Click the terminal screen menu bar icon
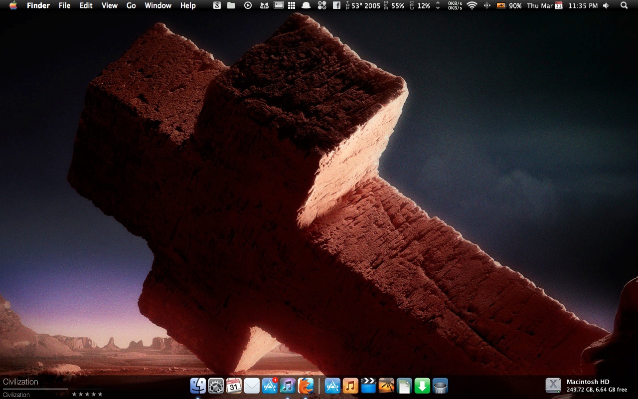638x399 pixels. (279, 5)
